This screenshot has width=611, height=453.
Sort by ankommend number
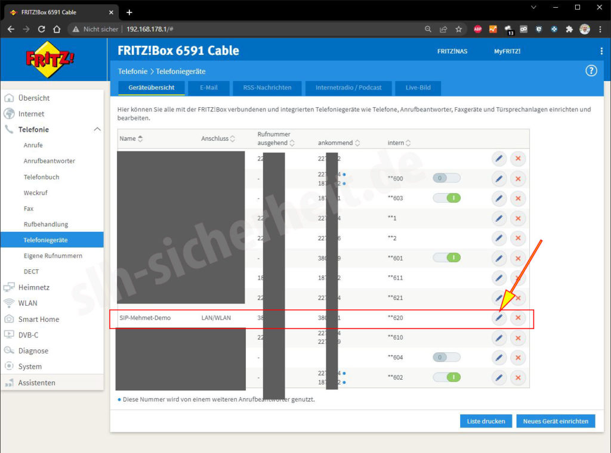coord(339,143)
